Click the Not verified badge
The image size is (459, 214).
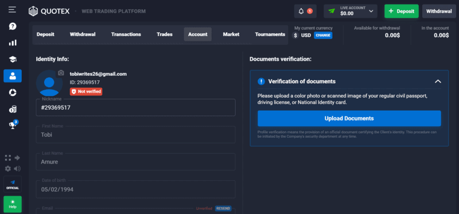[86, 91]
